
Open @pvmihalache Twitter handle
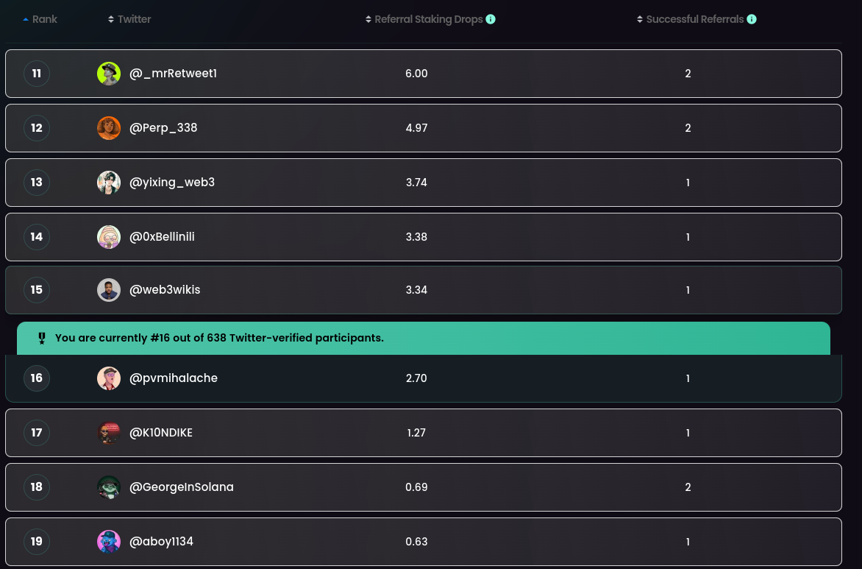174,378
